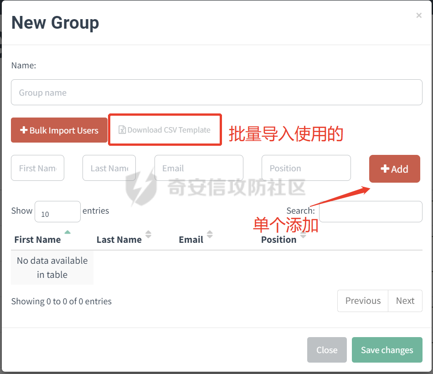Go to the Next page of entries
The width and height of the screenshot is (433, 374).
[405, 301]
